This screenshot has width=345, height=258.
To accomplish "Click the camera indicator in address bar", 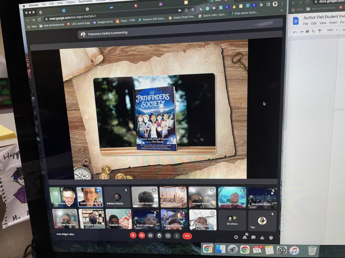I will point(180,10).
